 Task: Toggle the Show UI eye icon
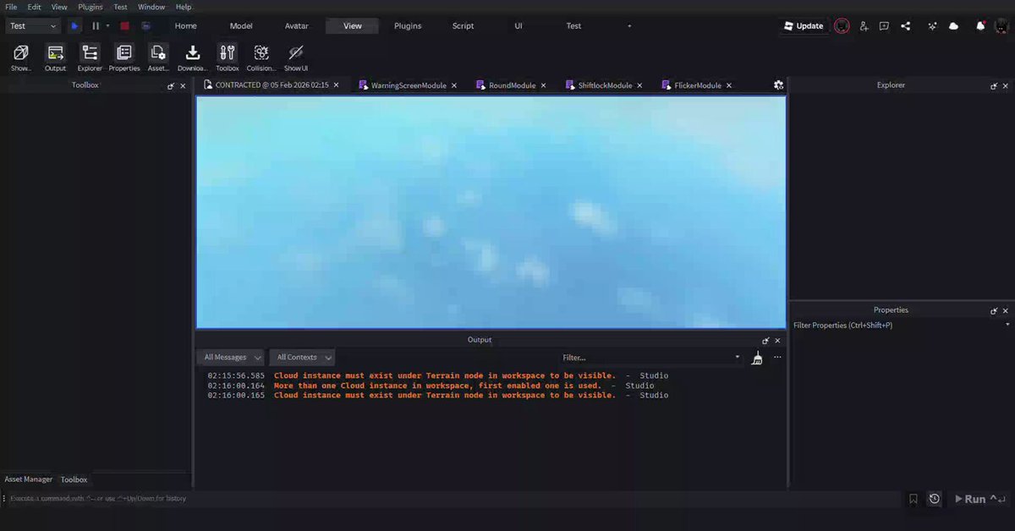coord(296,57)
